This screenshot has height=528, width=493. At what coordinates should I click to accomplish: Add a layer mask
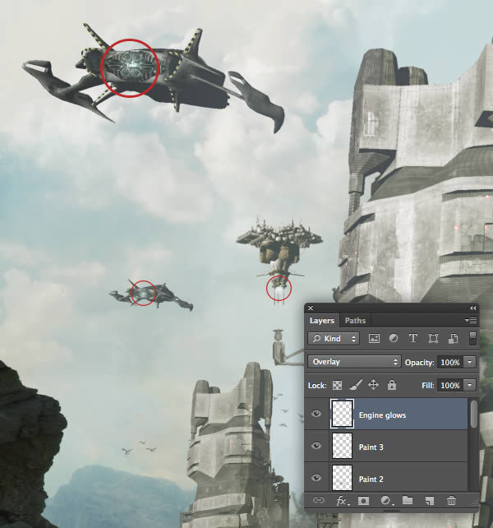[363, 501]
